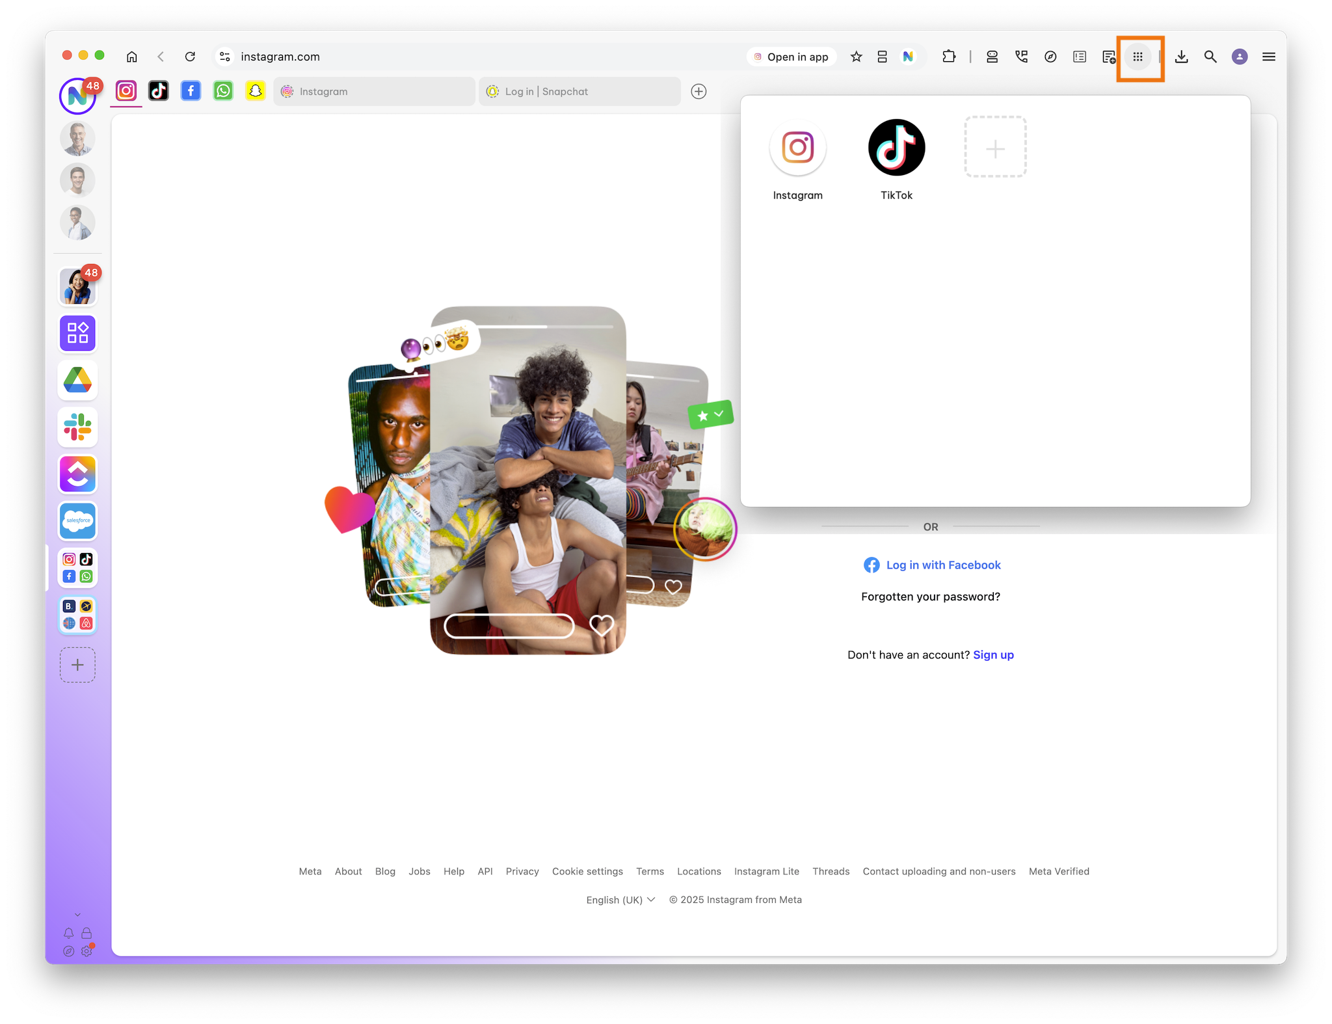The height and width of the screenshot is (1024, 1332).
Task: Open the woman profile workspace in sidebar
Action: [78, 286]
